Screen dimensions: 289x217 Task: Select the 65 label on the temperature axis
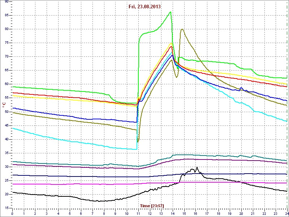coord(7,70)
